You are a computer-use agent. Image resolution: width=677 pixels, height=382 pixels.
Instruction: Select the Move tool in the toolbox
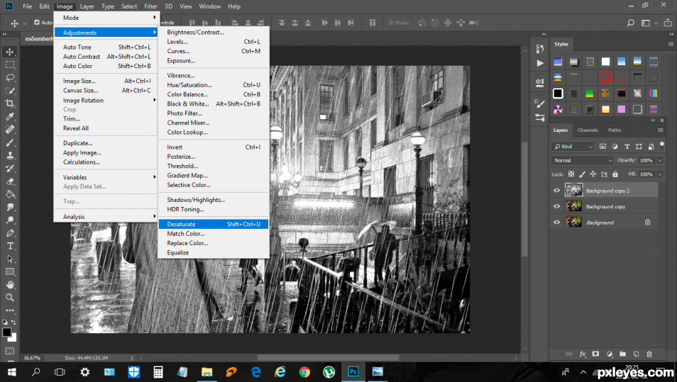(x=9, y=52)
